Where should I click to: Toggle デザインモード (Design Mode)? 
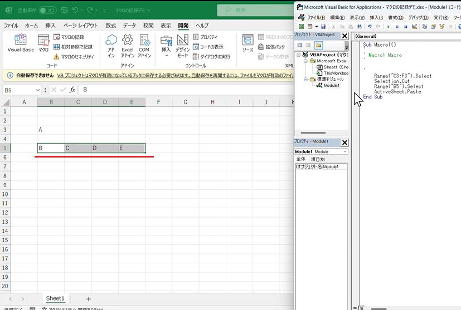click(x=183, y=46)
